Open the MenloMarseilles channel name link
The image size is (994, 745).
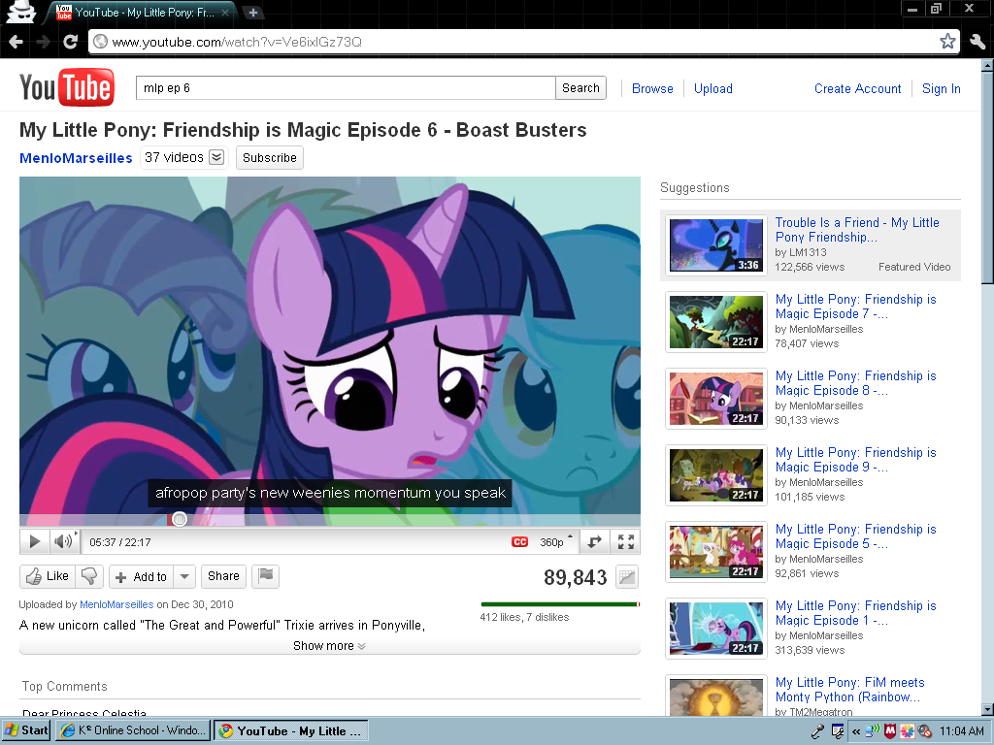(x=76, y=158)
